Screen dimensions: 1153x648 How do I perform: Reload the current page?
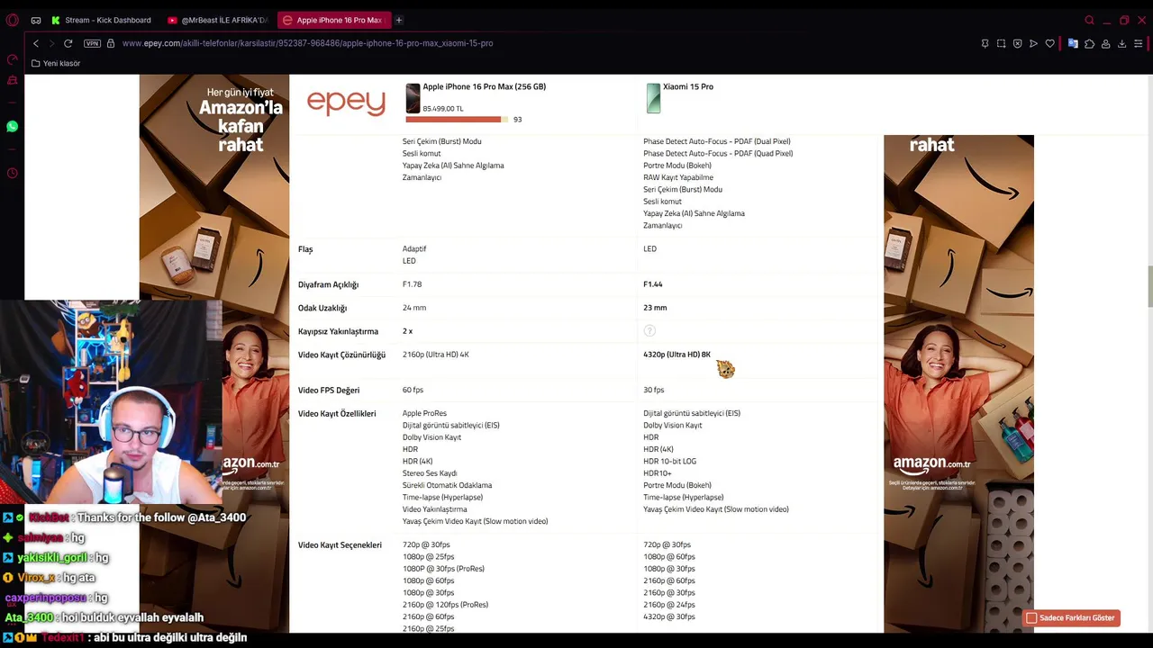(x=68, y=43)
